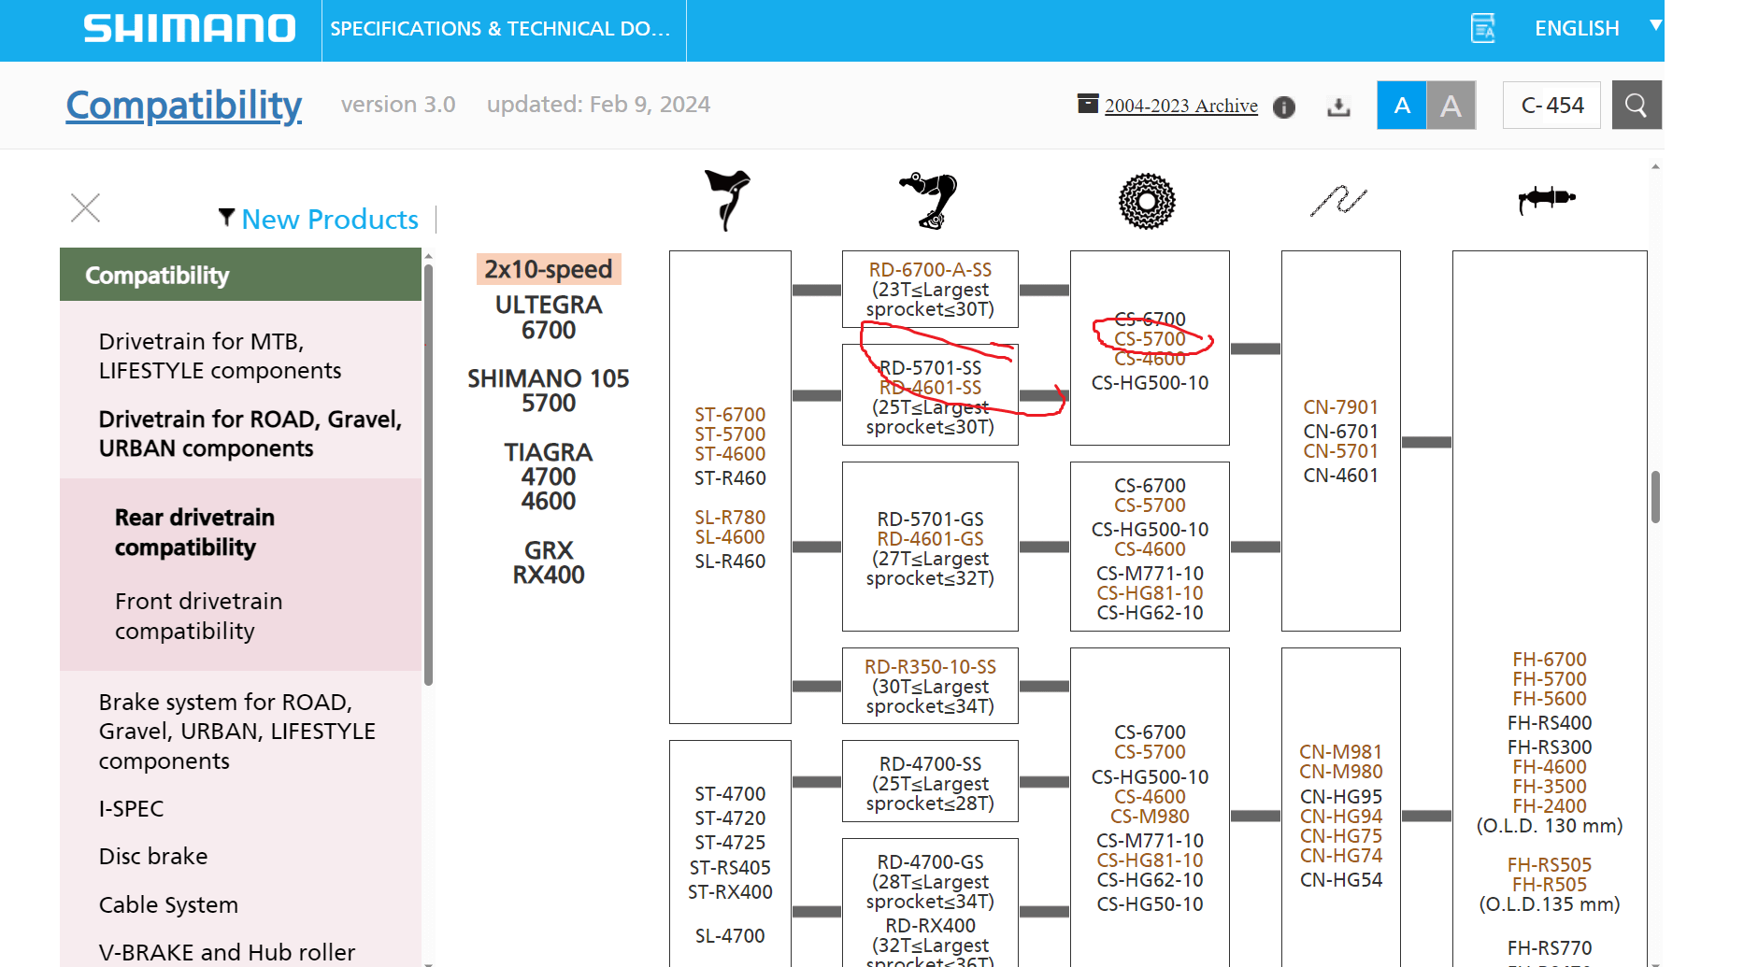Click the Shimano logo
The height and width of the screenshot is (967, 1744).
190,28
